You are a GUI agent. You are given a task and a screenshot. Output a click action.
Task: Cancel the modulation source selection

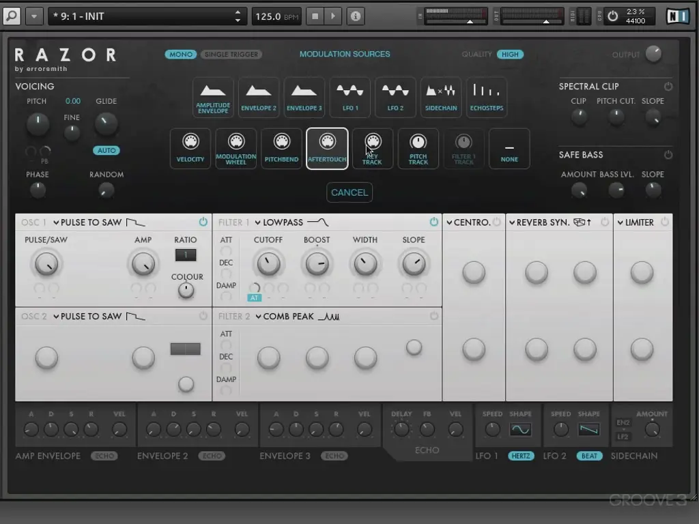tap(349, 192)
